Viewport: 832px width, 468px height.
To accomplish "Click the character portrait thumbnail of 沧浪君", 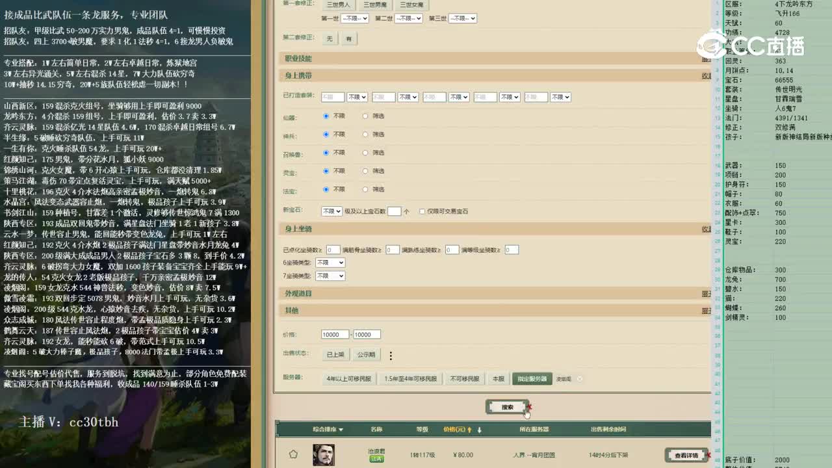I will click(x=324, y=455).
